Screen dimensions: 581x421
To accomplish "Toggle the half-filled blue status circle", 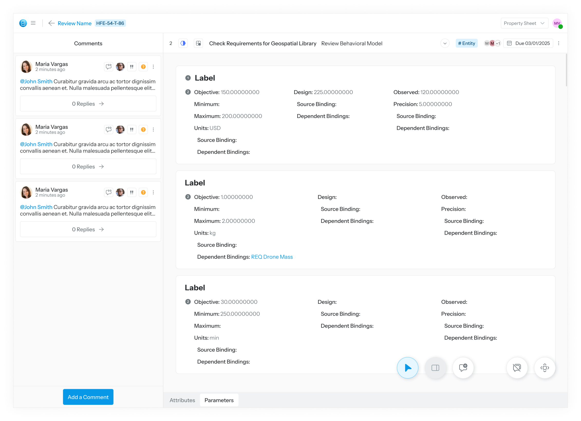I will coord(183,43).
